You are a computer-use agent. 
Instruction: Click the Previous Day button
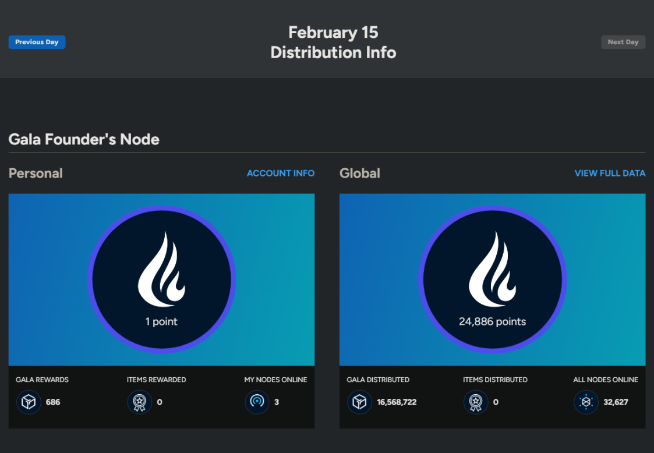coord(37,42)
